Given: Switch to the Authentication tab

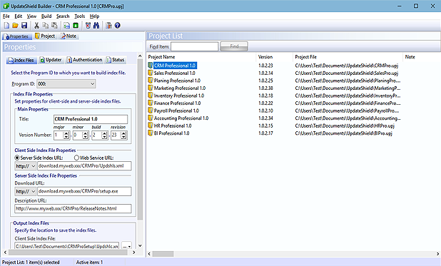Looking at the screenshot, I should (84, 60).
